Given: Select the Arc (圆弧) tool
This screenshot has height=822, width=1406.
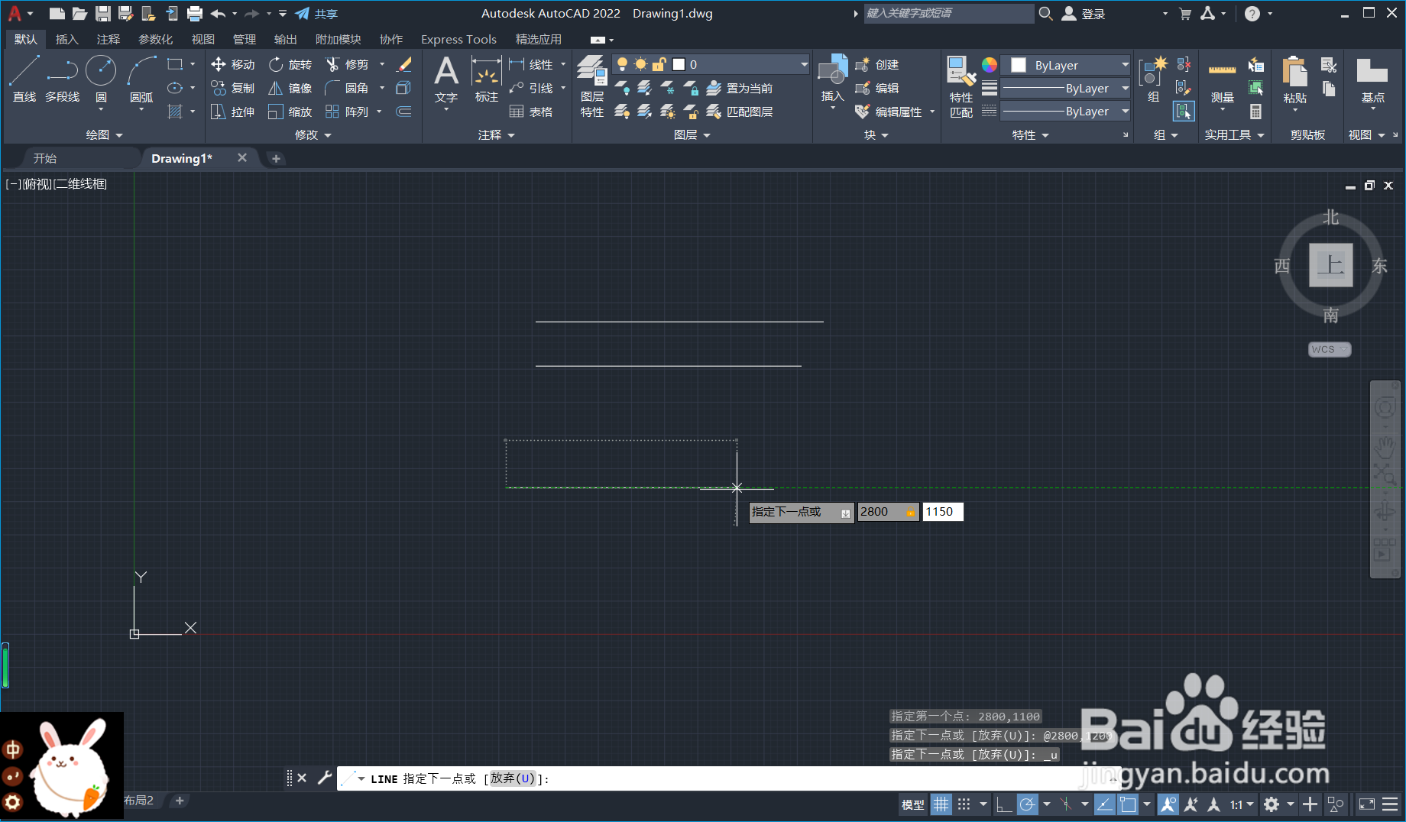Looking at the screenshot, I should point(141,79).
